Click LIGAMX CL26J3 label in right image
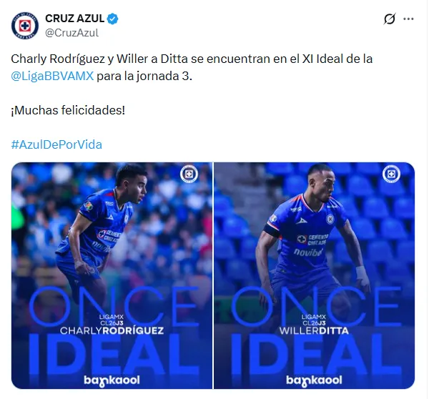Screen dimensions: 429x399 pos(314,320)
